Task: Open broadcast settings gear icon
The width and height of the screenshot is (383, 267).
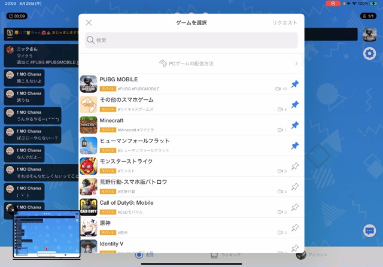Action: (369, 53)
